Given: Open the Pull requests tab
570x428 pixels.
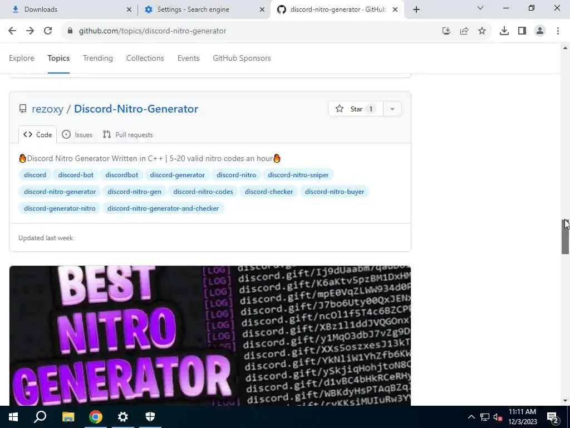Looking at the screenshot, I should pyautogui.click(x=127, y=135).
